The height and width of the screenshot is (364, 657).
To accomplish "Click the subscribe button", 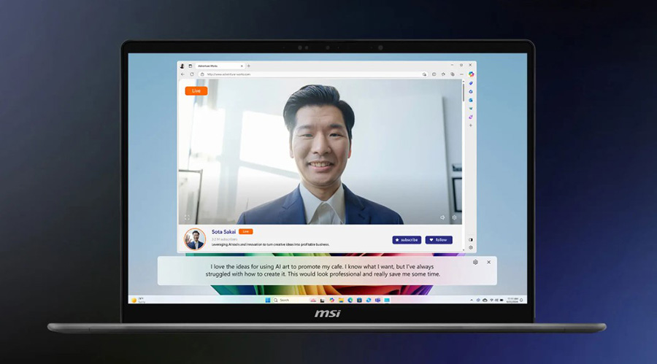I will pyautogui.click(x=407, y=239).
